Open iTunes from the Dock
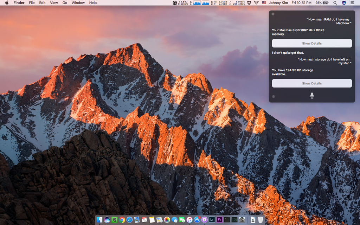The height and width of the screenshot is (225, 360). tap(189, 220)
